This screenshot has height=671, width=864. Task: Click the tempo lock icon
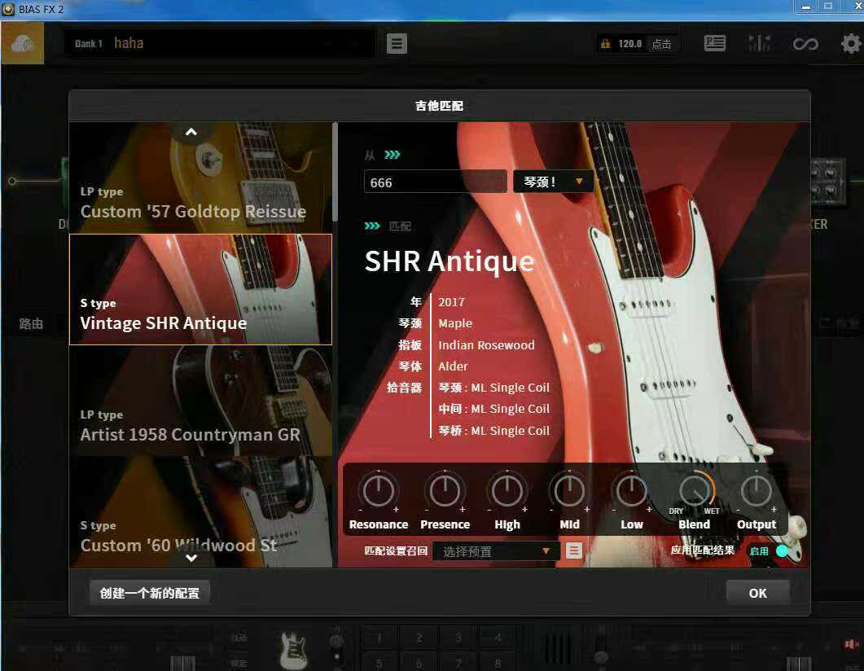click(x=605, y=44)
